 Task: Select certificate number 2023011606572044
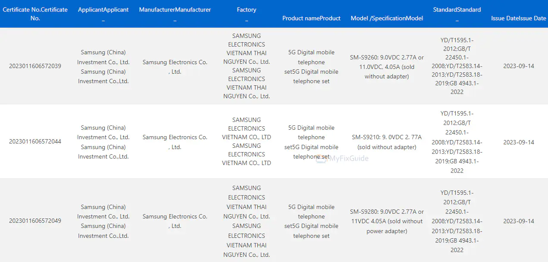[x=35, y=141]
